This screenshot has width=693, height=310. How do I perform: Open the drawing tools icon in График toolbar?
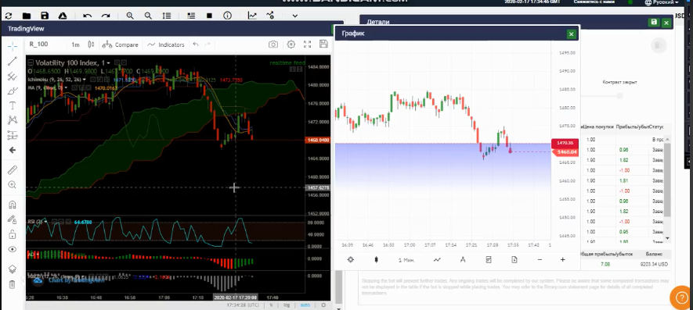(x=463, y=260)
